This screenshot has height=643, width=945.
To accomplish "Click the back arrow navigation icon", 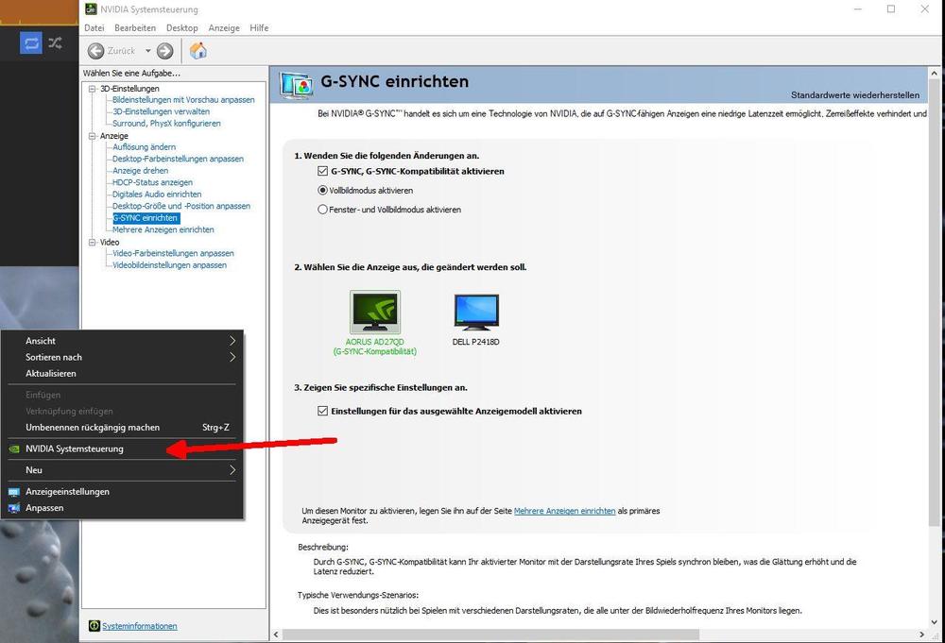I will (96, 51).
